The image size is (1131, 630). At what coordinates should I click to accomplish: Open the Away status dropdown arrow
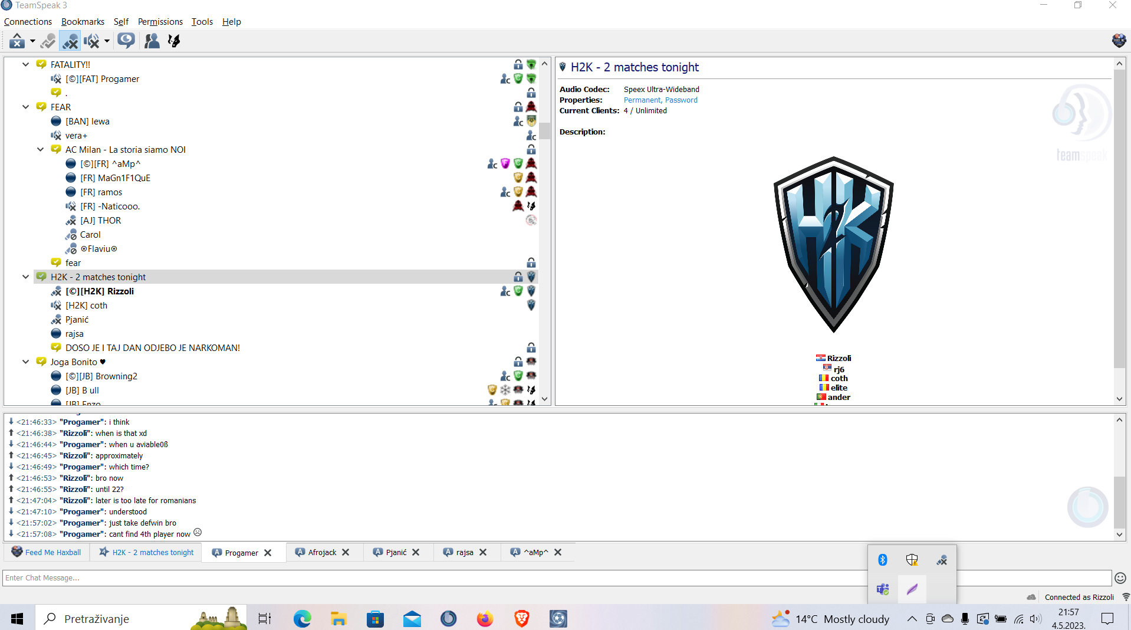pos(32,41)
